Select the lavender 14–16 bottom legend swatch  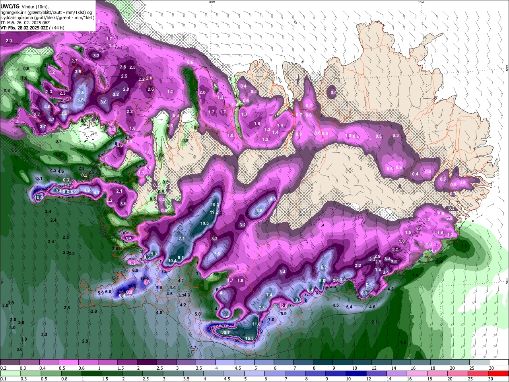[x=396, y=374]
